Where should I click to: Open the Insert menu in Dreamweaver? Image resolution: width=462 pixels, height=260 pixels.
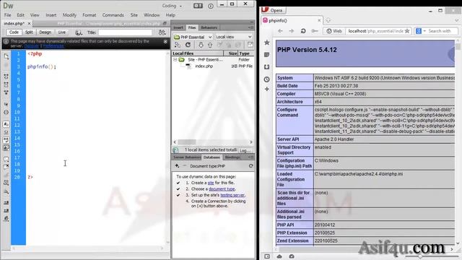coord(51,15)
